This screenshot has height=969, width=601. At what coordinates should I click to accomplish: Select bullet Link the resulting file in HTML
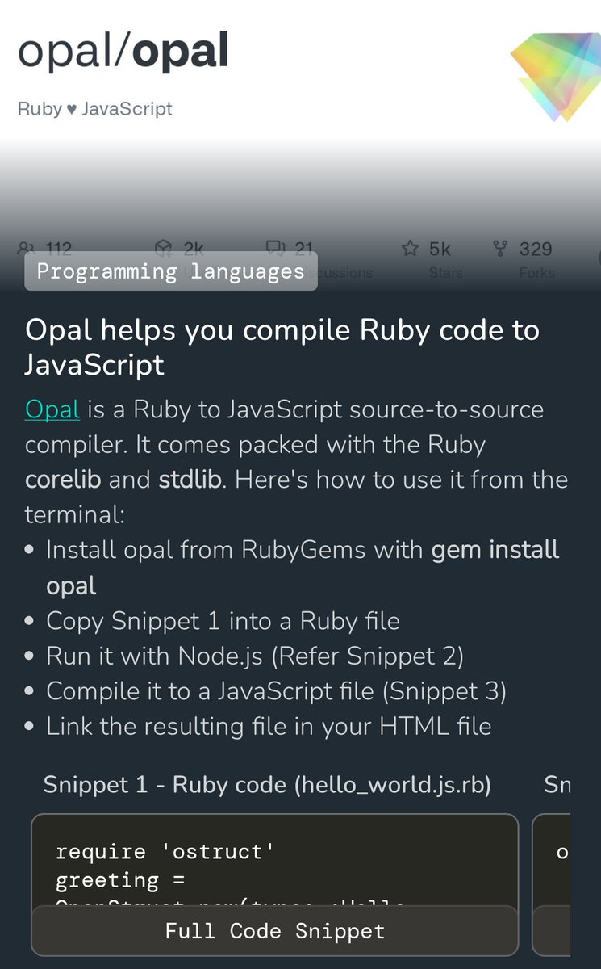(269, 726)
